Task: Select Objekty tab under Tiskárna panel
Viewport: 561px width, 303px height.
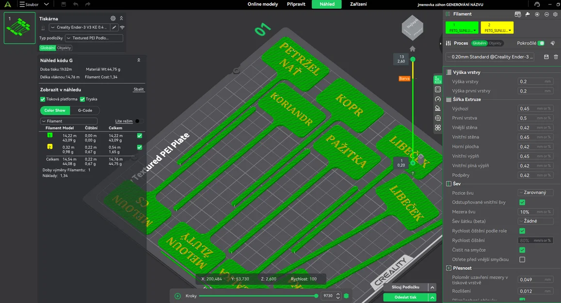Action: pyautogui.click(x=64, y=48)
